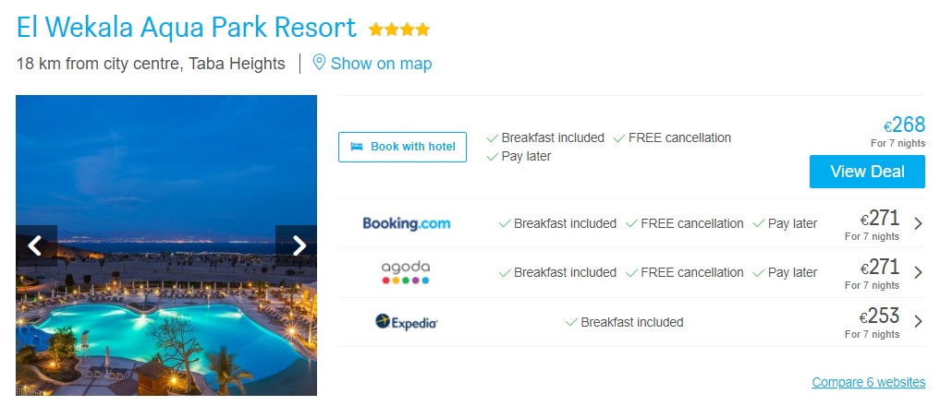Expand the Expedia deal chevron
This screenshot has width=940, height=406.
click(x=917, y=322)
